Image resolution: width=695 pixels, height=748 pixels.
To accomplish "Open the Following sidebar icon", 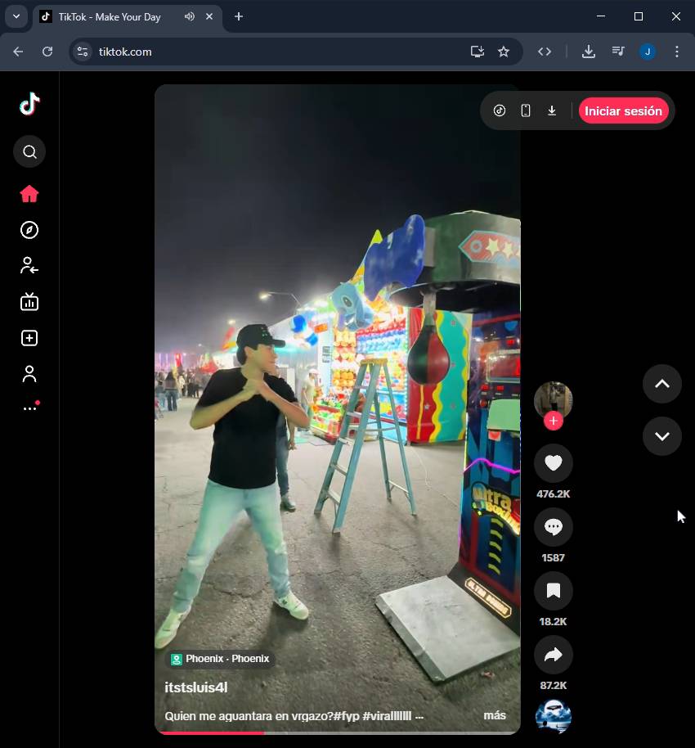I will click(29, 265).
